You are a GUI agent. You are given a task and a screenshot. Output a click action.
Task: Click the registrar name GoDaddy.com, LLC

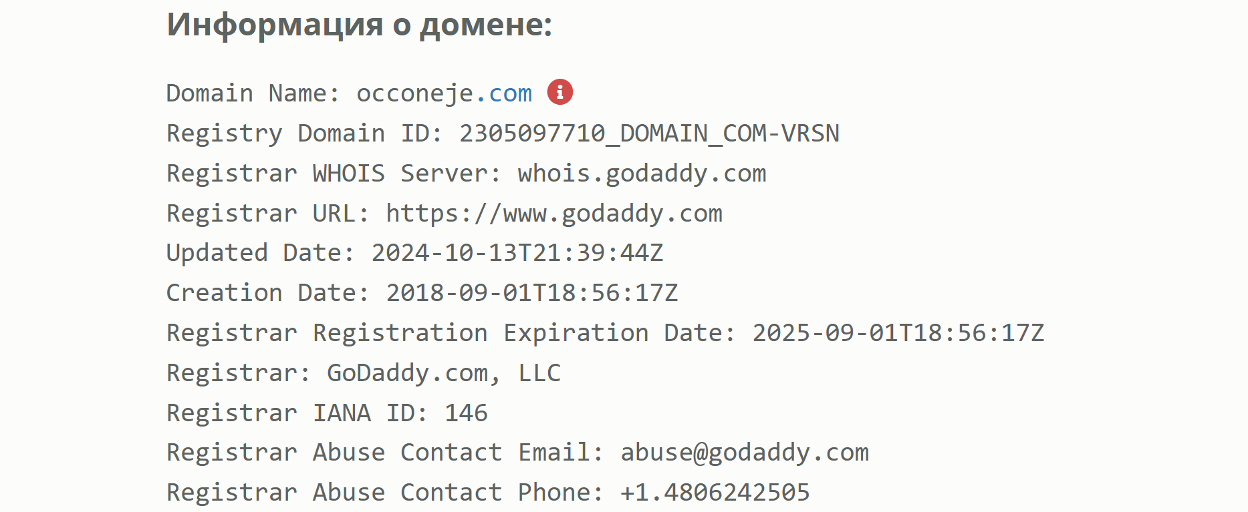tap(444, 373)
